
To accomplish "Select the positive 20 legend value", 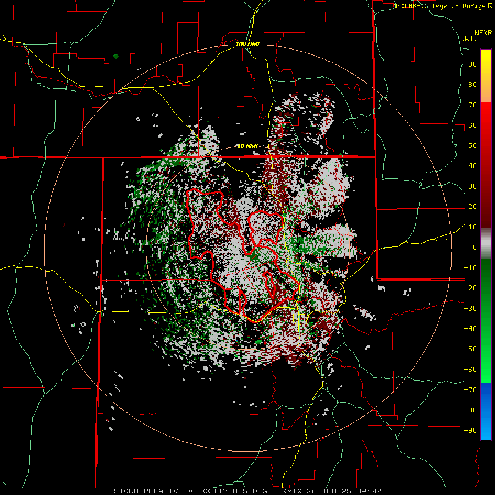I will pyautogui.click(x=472, y=207).
